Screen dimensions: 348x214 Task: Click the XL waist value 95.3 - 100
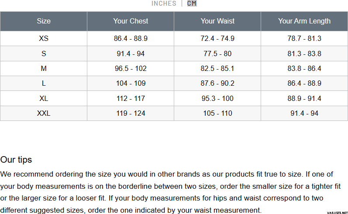[x=217, y=99]
